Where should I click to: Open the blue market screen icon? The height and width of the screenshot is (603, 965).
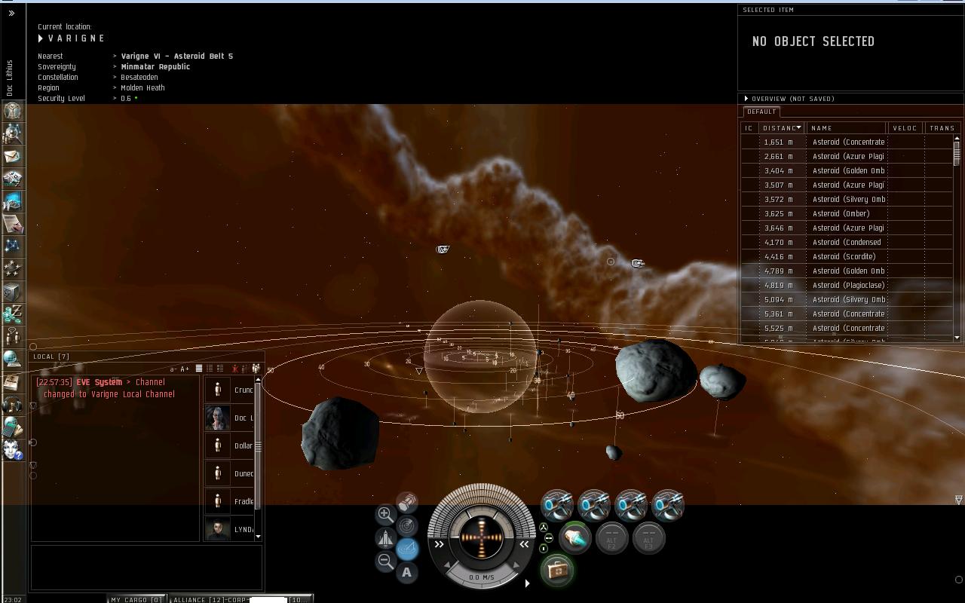[x=12, y=201]
